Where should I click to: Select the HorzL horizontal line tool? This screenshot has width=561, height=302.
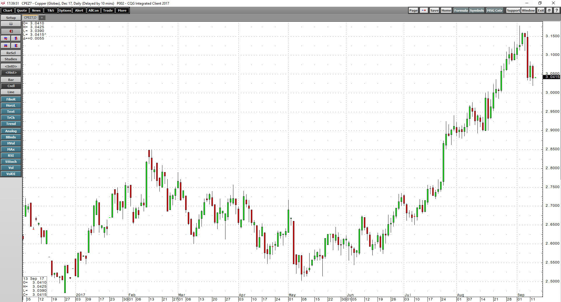click(11, 105)
